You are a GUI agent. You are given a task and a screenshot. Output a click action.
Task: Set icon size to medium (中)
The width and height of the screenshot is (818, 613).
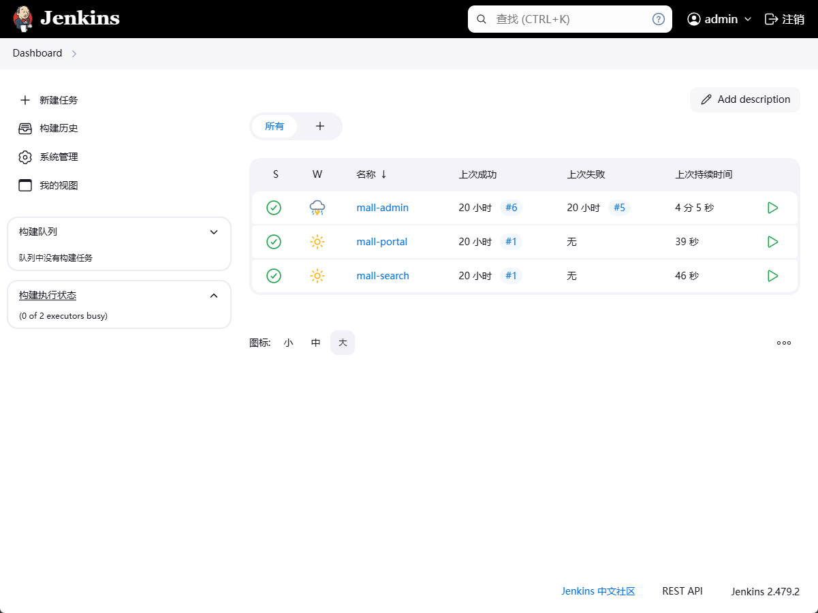point(315,343)
